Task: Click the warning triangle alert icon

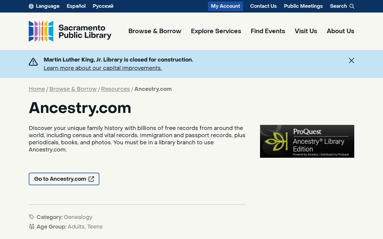Action: tap(33, 62)
